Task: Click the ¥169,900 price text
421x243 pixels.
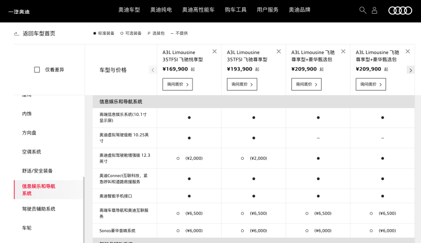Action: pyautogui.click(x=175, y=69)
